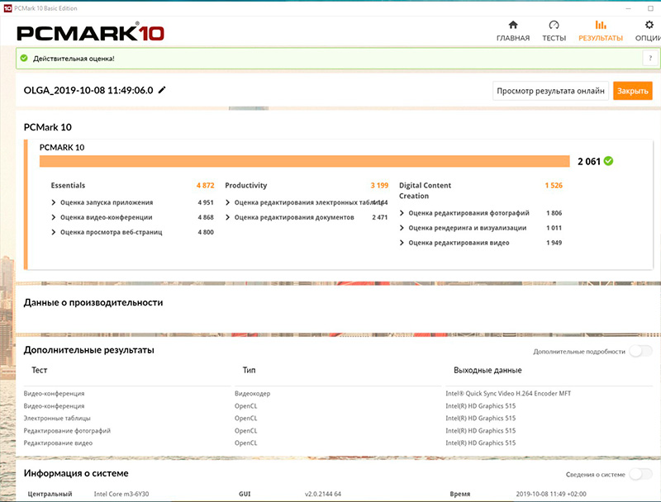Click the Home house icon
This screenshot has width=661, height=502.
(x=513, y=25)
